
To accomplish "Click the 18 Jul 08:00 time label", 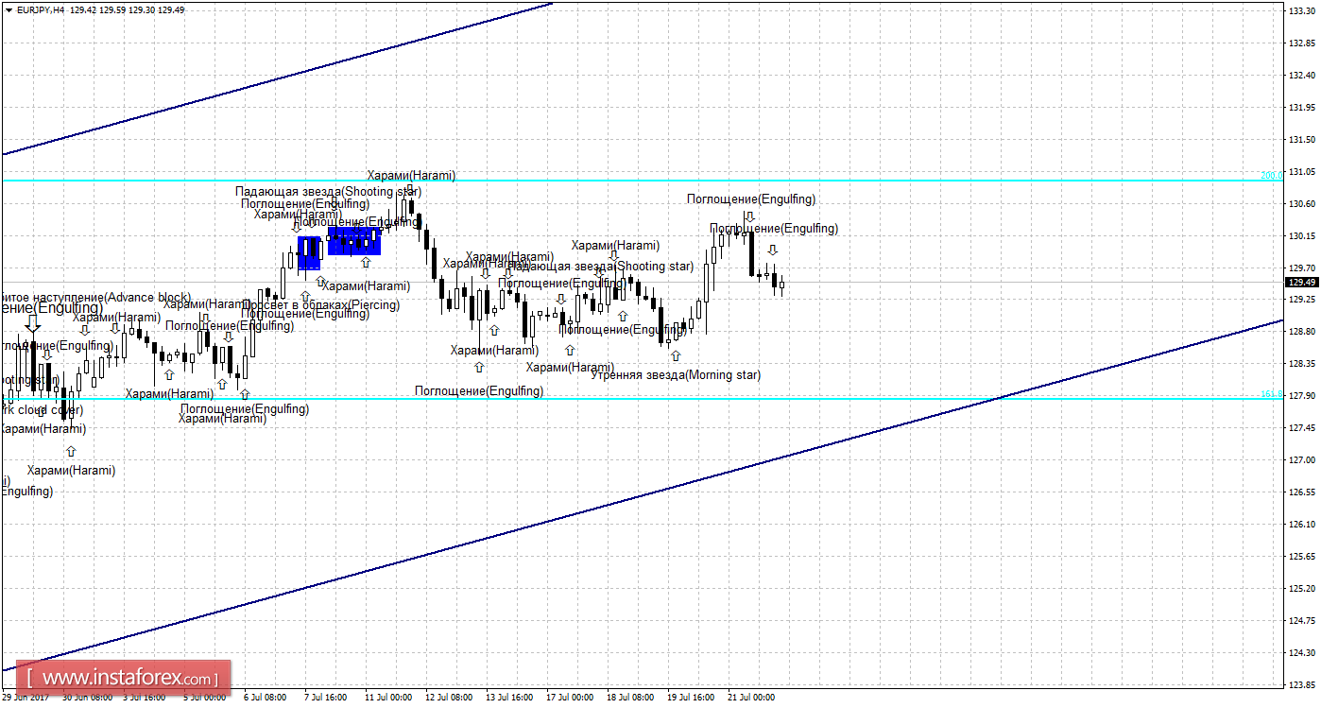I will coord(630,698).
